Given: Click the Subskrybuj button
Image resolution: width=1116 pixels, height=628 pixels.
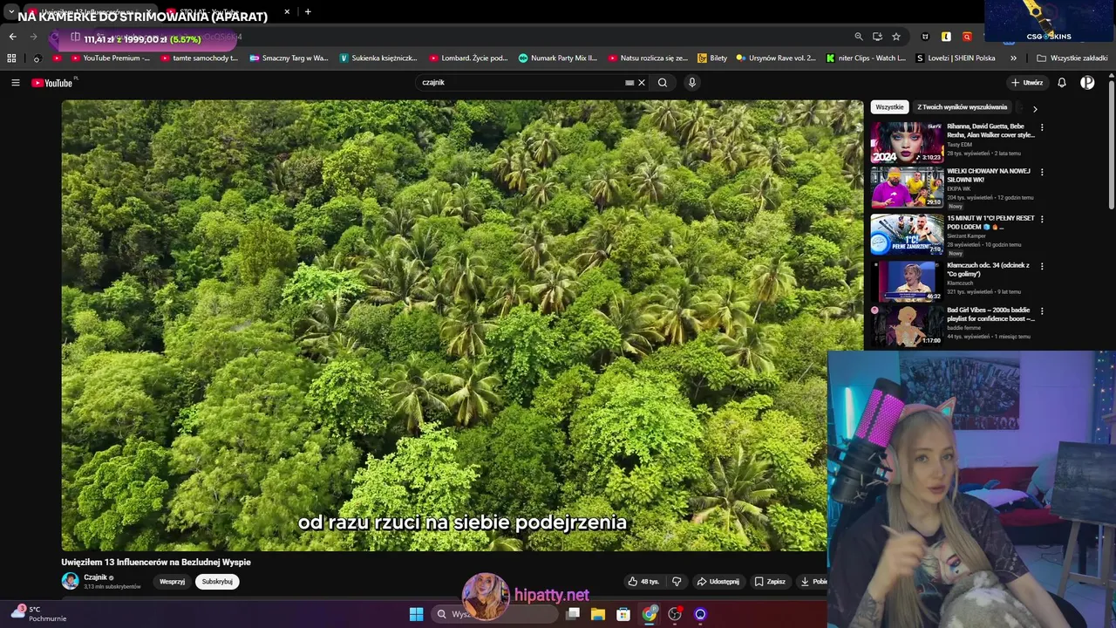Looking at the screenshot, I should (217, 582).
